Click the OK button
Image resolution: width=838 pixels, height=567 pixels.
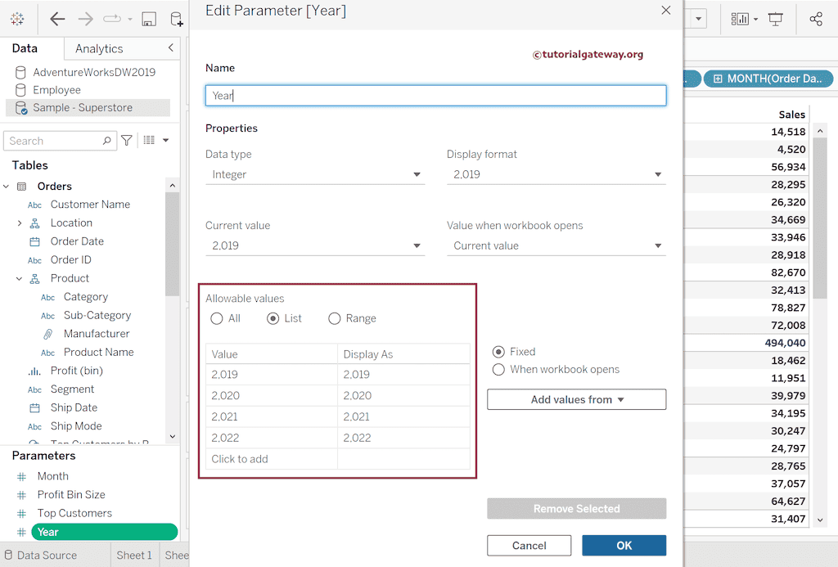(x=624, y=545)
